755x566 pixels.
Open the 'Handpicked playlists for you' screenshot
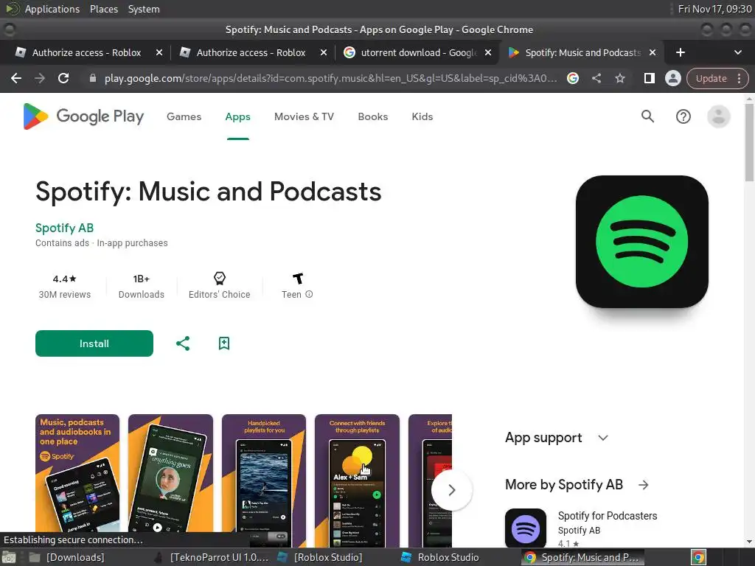264,481
